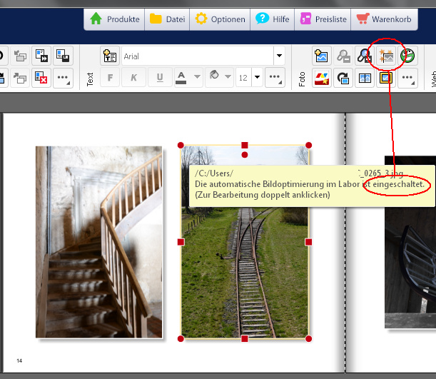This screenshot has width=436, height=379.
Task: Toggle underline text formatting
Action: 159,77
